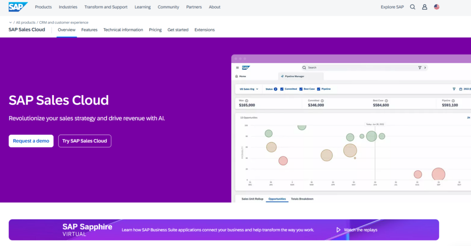Toggle the Committed checkbox
This screenshot has width=471, height=246.
(x=282, y=89)
